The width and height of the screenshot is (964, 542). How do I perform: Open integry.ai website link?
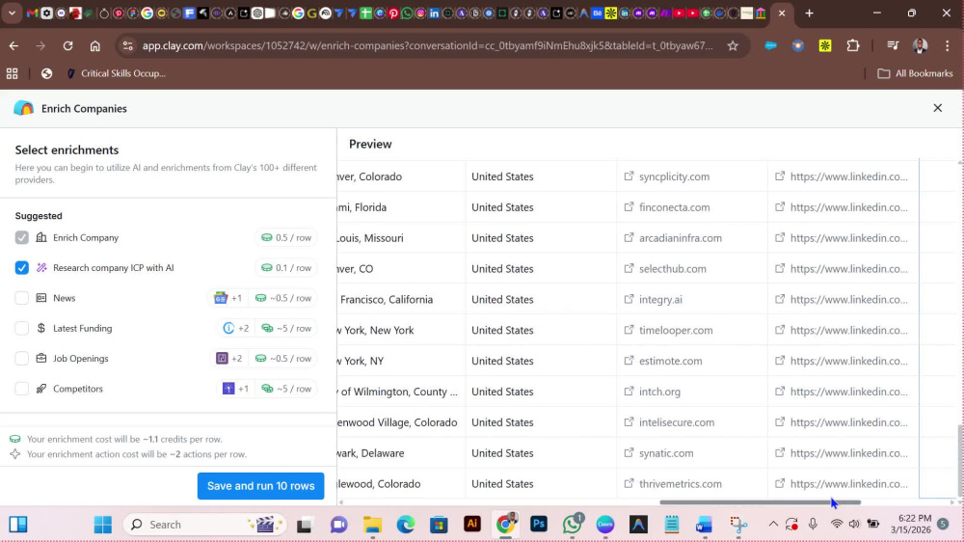(x=660, y=300)
